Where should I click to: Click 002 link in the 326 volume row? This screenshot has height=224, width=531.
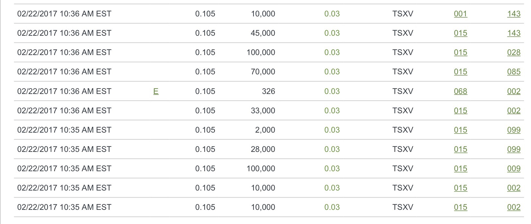tap(514, 91)
